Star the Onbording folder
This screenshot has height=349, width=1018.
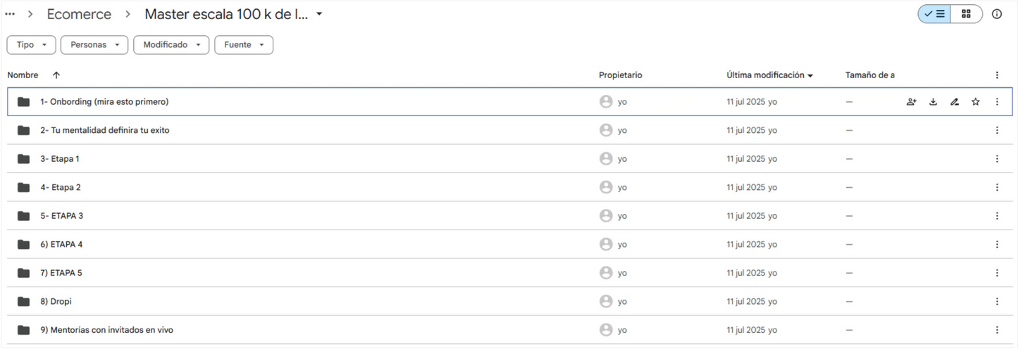pos(976,102)
